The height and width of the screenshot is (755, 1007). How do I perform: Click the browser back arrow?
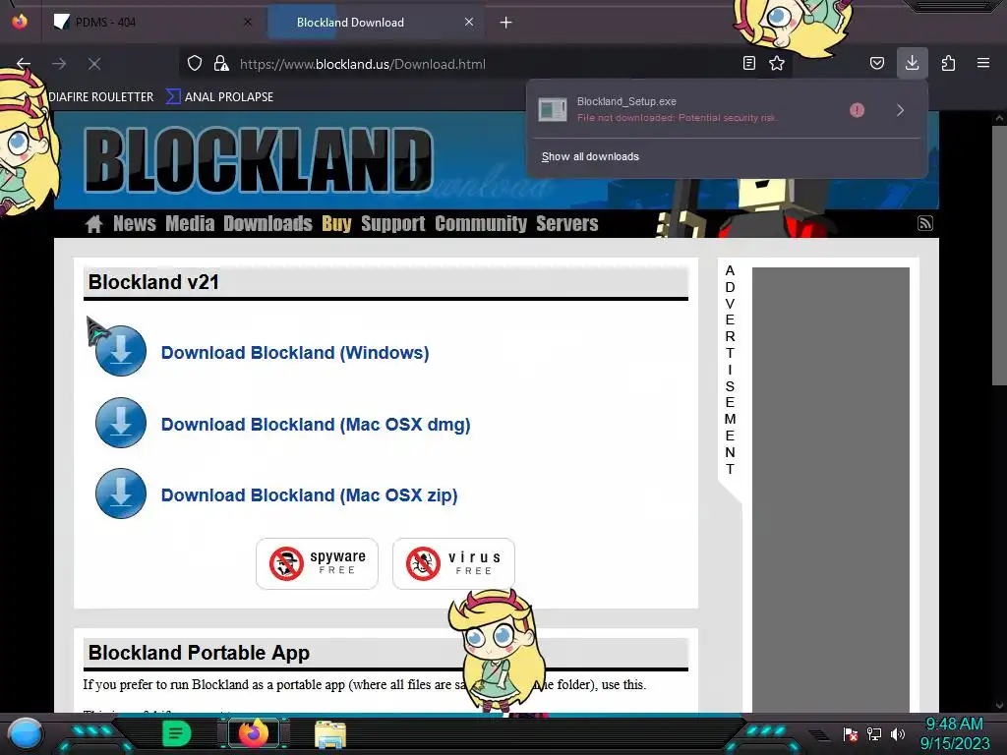click(24, 64)
